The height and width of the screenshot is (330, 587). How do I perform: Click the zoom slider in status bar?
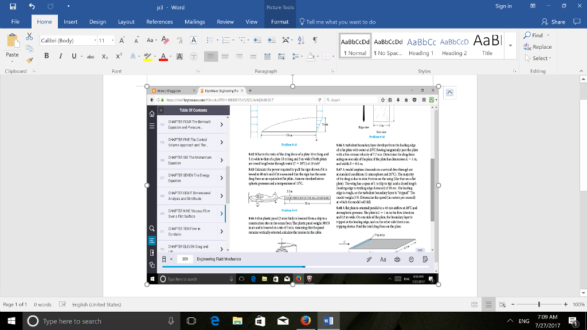coord(538,305)
